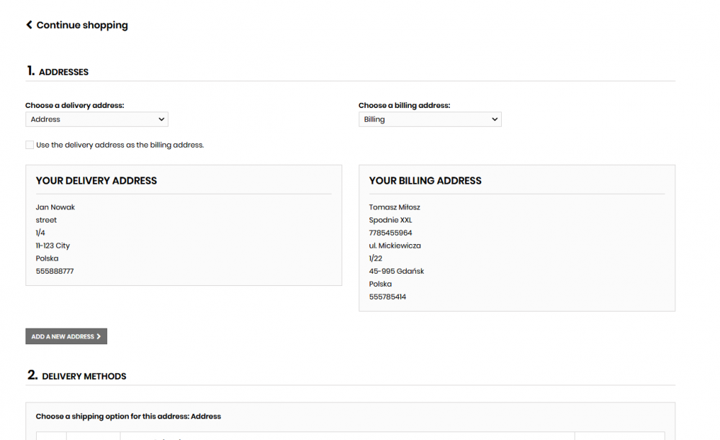Click the address line ul. Mickiewicza
The height and width of the screenshot is (440, 720).
tap(395, 245)
